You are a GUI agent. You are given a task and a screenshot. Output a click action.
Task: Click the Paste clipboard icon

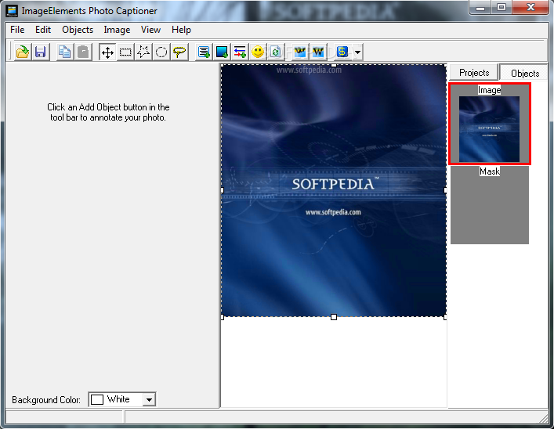pos(83,52)
